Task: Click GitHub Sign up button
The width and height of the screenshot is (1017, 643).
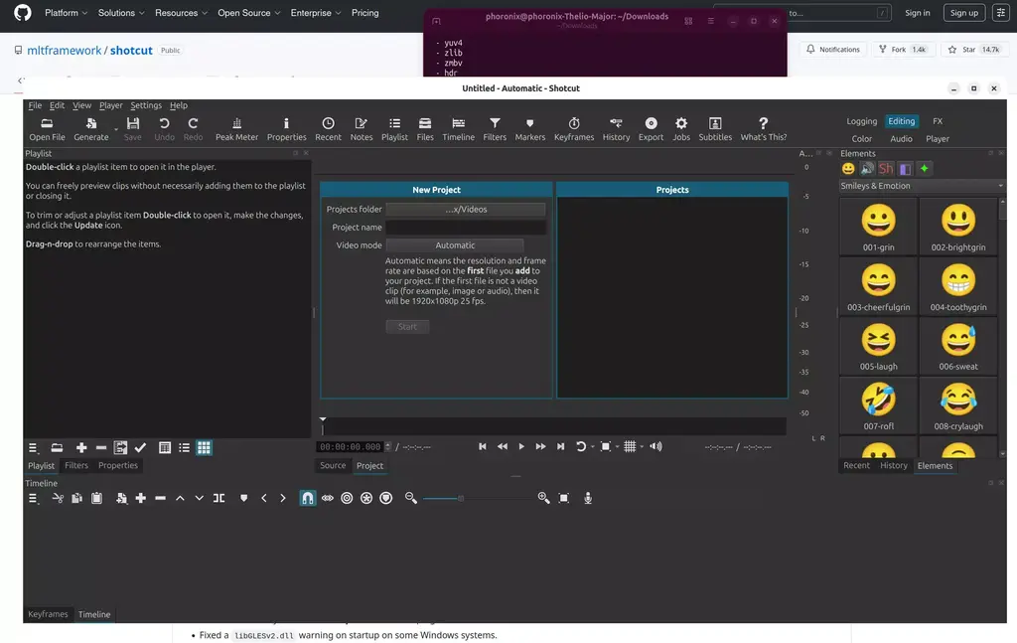Action: tap(963, 12)
